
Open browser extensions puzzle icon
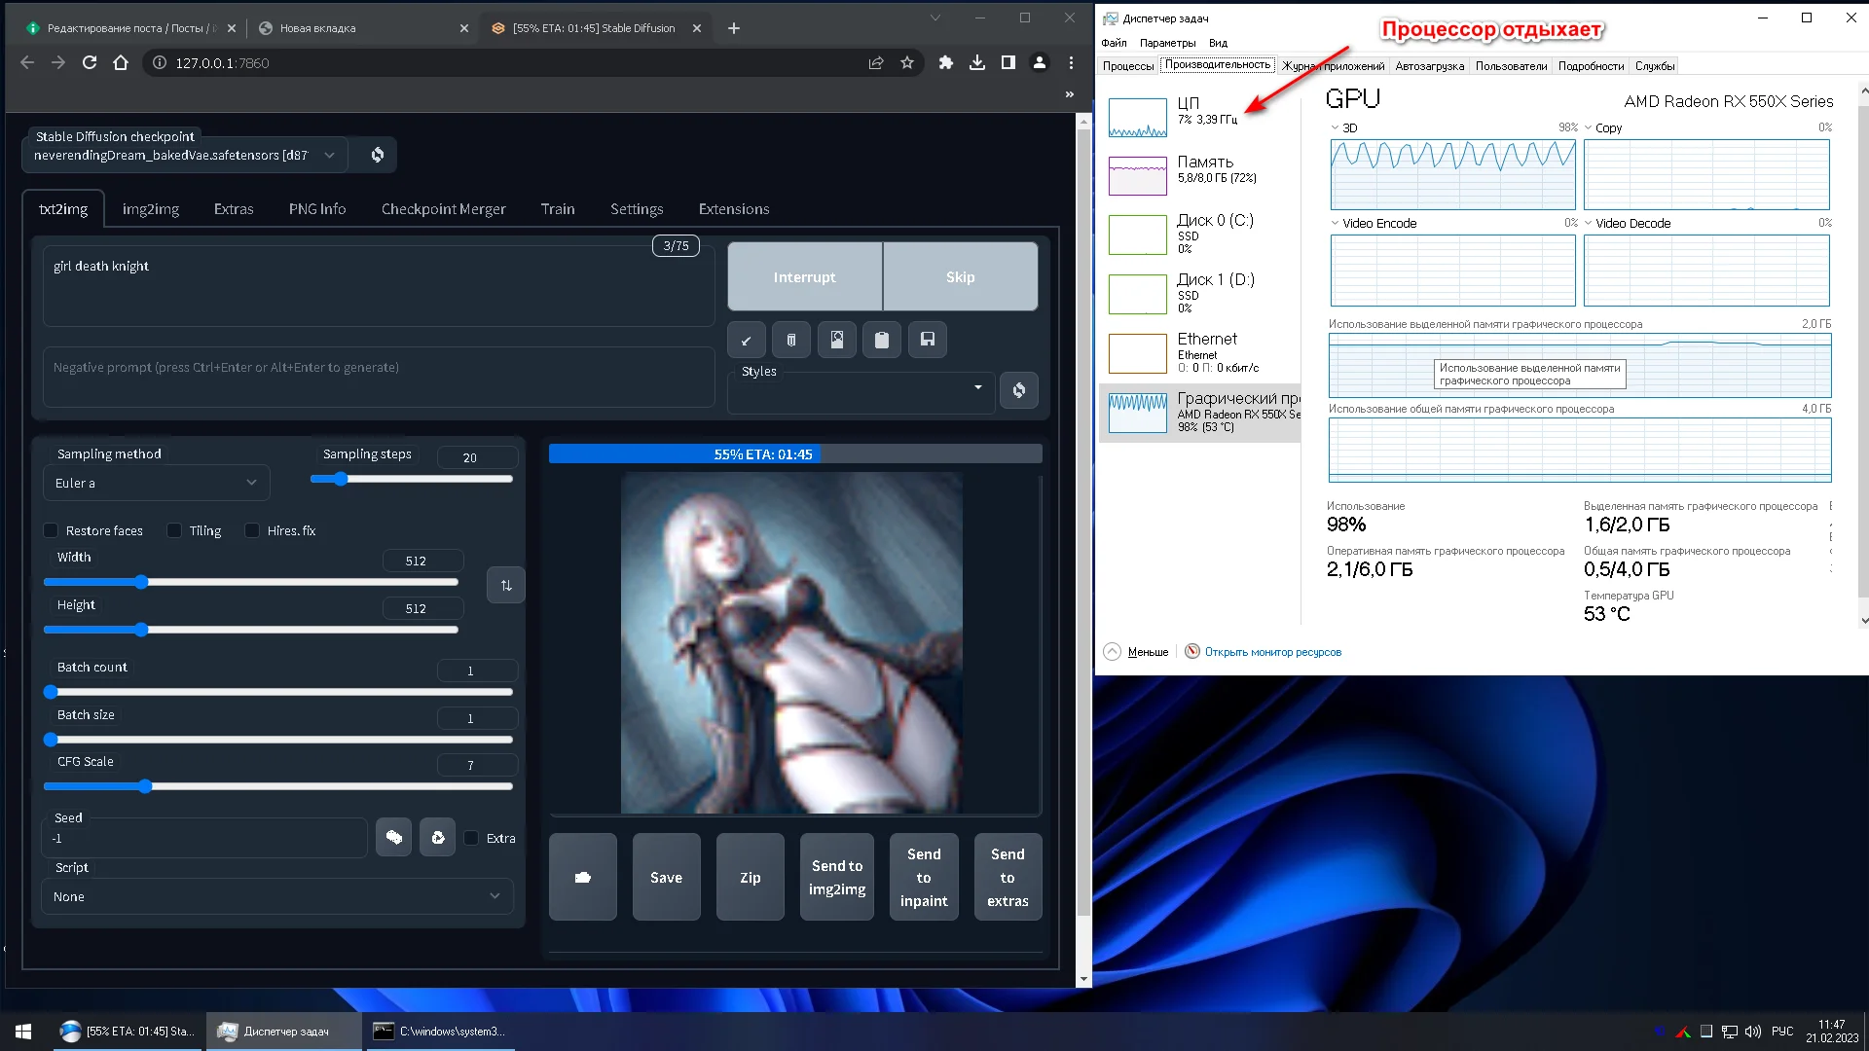(945, 62)
